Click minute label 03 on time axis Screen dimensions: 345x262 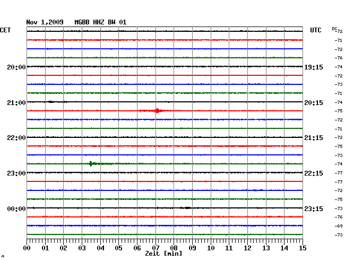click(82, 248)
